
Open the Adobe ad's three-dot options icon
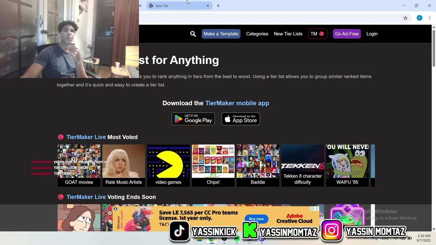(x=317, y=209)
